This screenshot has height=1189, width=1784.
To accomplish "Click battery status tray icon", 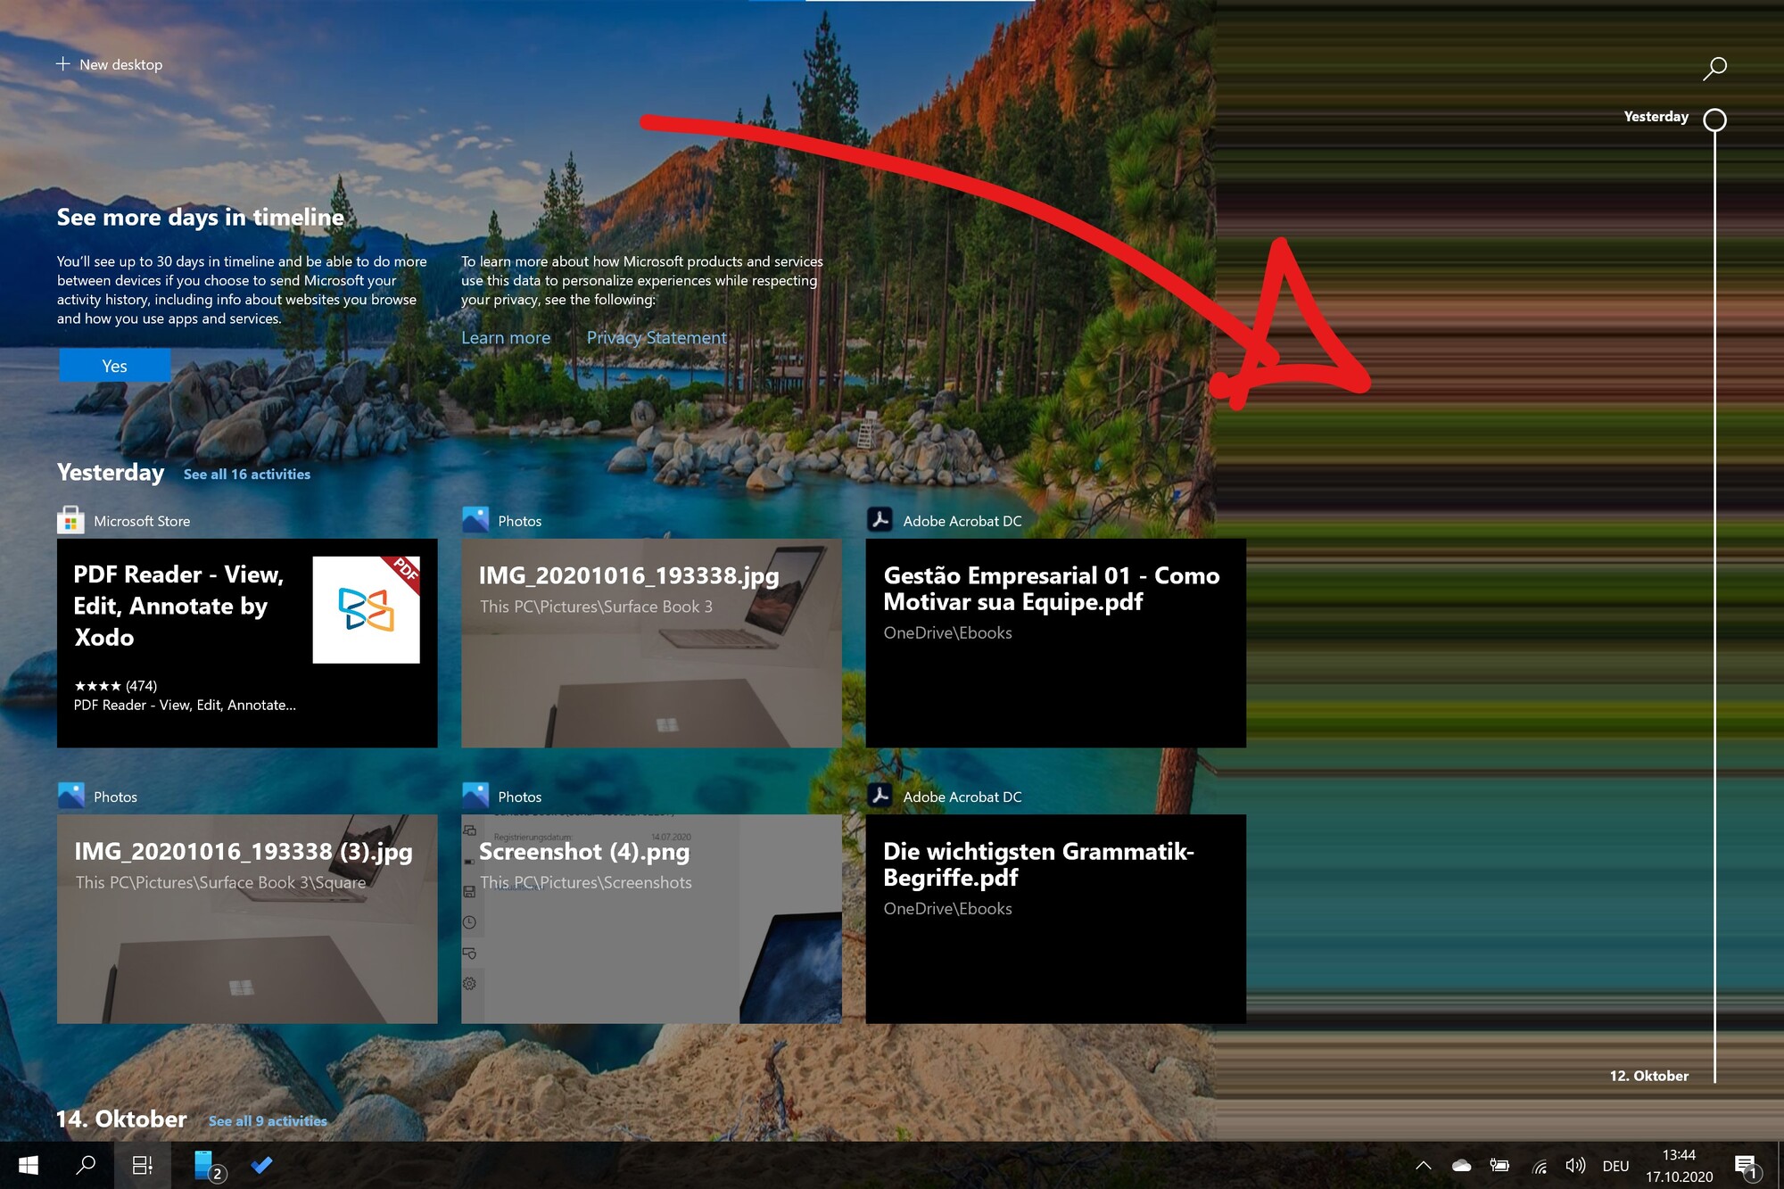I will 1499,1166.
